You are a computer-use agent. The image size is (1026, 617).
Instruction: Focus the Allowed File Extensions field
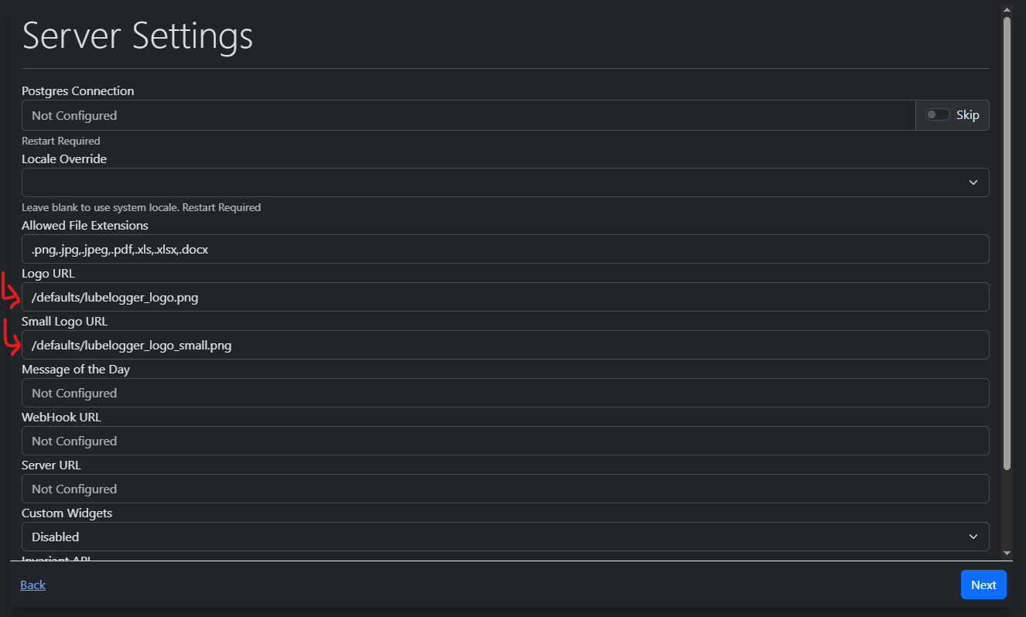(504, 249)
